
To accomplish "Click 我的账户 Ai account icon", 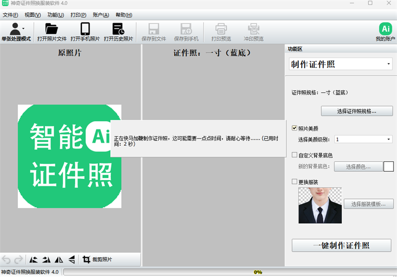I will pos(385,29).
